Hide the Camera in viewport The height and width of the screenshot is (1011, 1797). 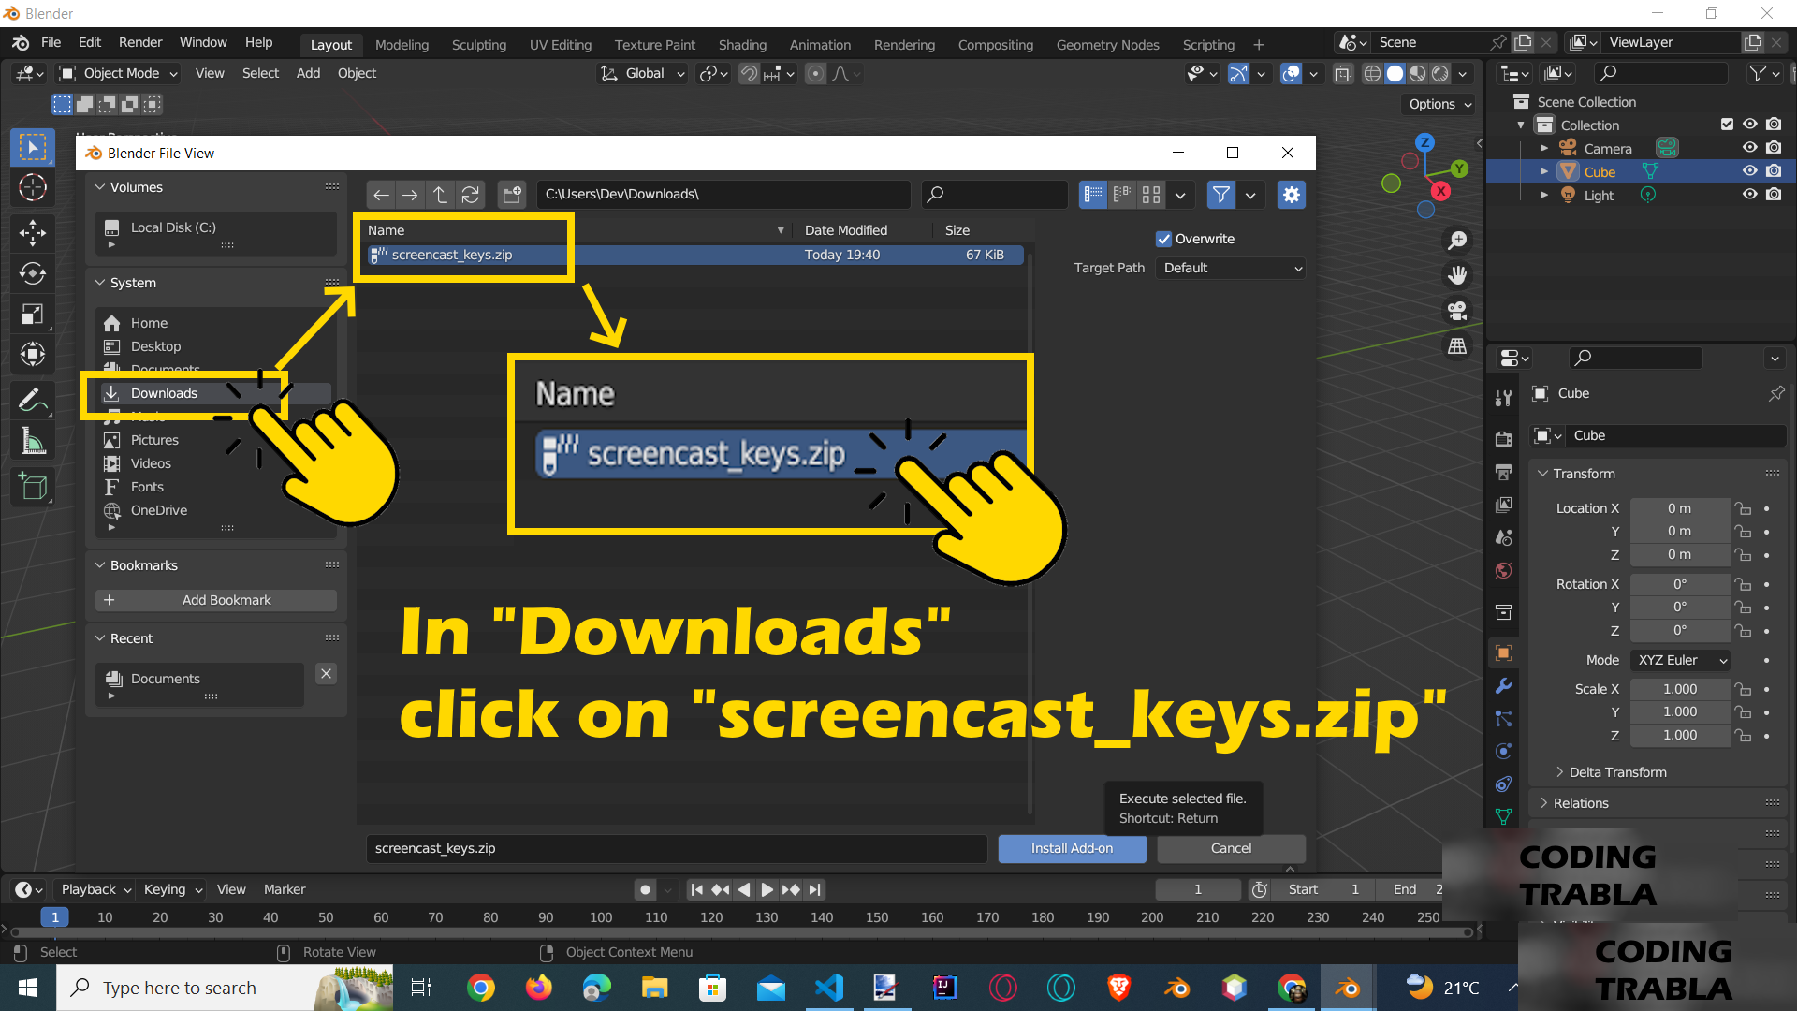coord(1749,148)
